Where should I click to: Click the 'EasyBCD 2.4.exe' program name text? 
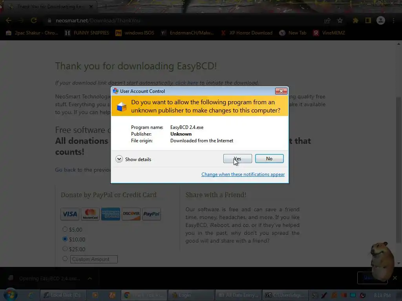[x=187, y=127]
